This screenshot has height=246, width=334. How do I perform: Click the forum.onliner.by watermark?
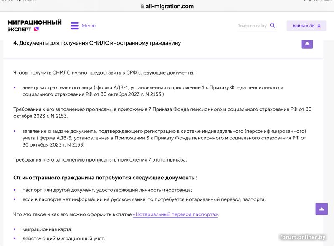coord(303,237)
